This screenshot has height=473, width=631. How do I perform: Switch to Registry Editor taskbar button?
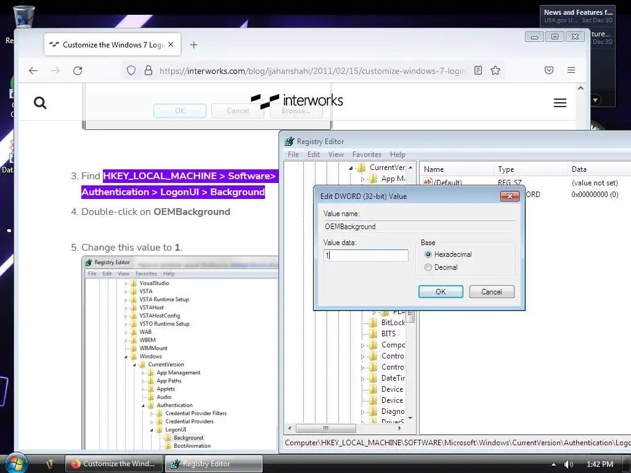pyautogui.click(x=214, y=464)
